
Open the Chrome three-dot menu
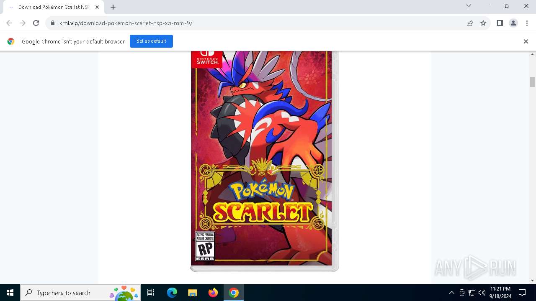[527, 23]
